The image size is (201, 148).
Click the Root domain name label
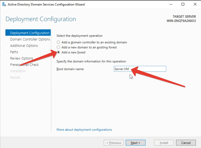(70, 69)
